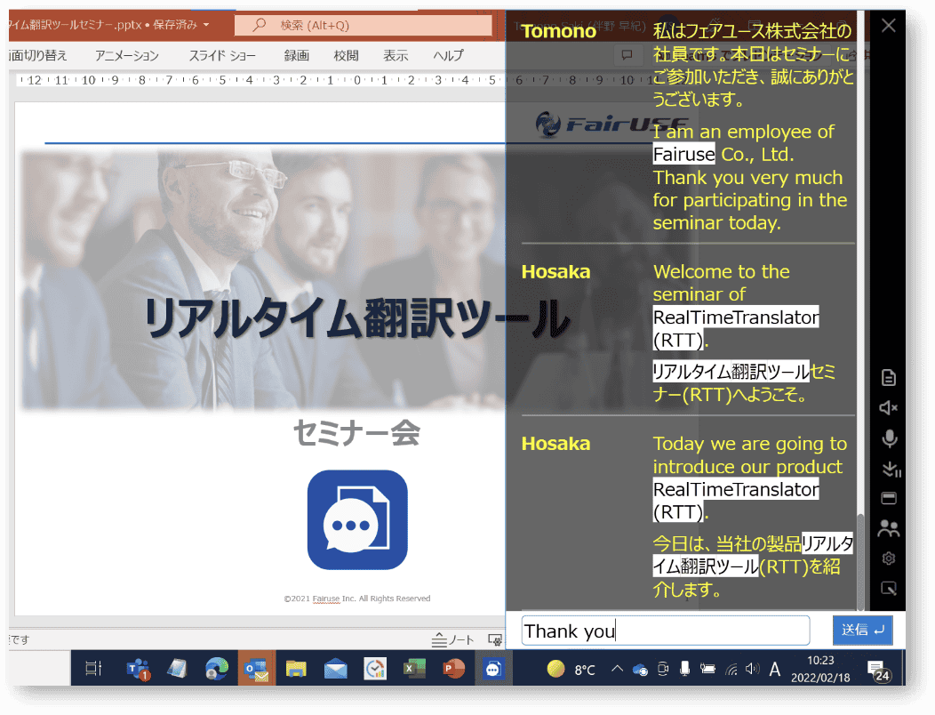The height and width of the screenshot is (715, 935).
Task: Click the microphone tray icon on the taskbar
Action: [685, 669]
